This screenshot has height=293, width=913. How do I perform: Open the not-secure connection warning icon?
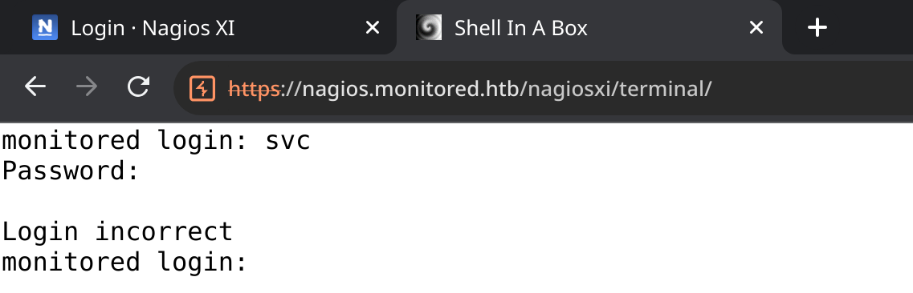(202, 88)
